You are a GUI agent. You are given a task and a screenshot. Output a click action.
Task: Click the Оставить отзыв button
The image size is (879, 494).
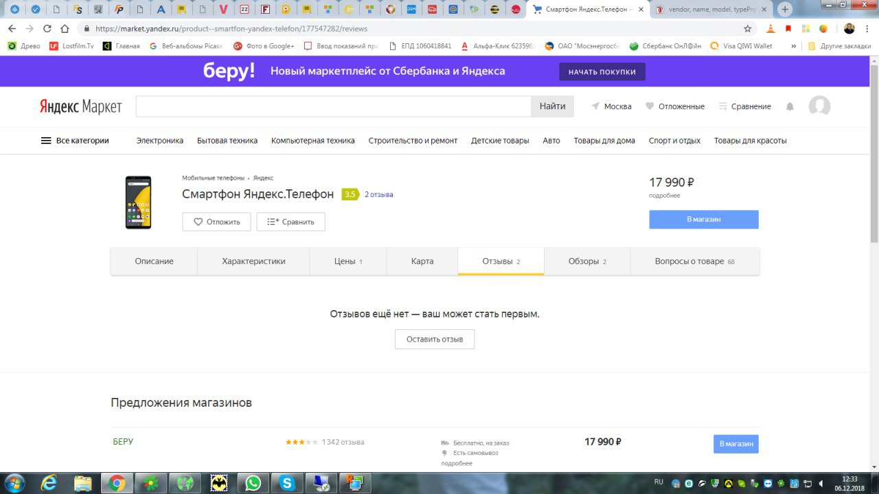pyautogui.click(x=434, y=339)
